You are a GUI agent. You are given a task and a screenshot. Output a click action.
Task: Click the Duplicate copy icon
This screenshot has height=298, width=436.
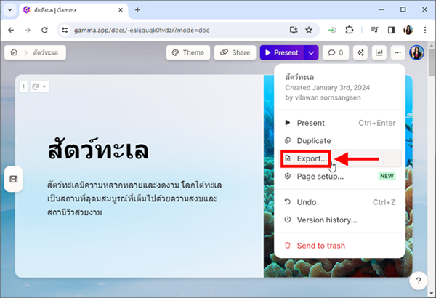pos(288,140)
